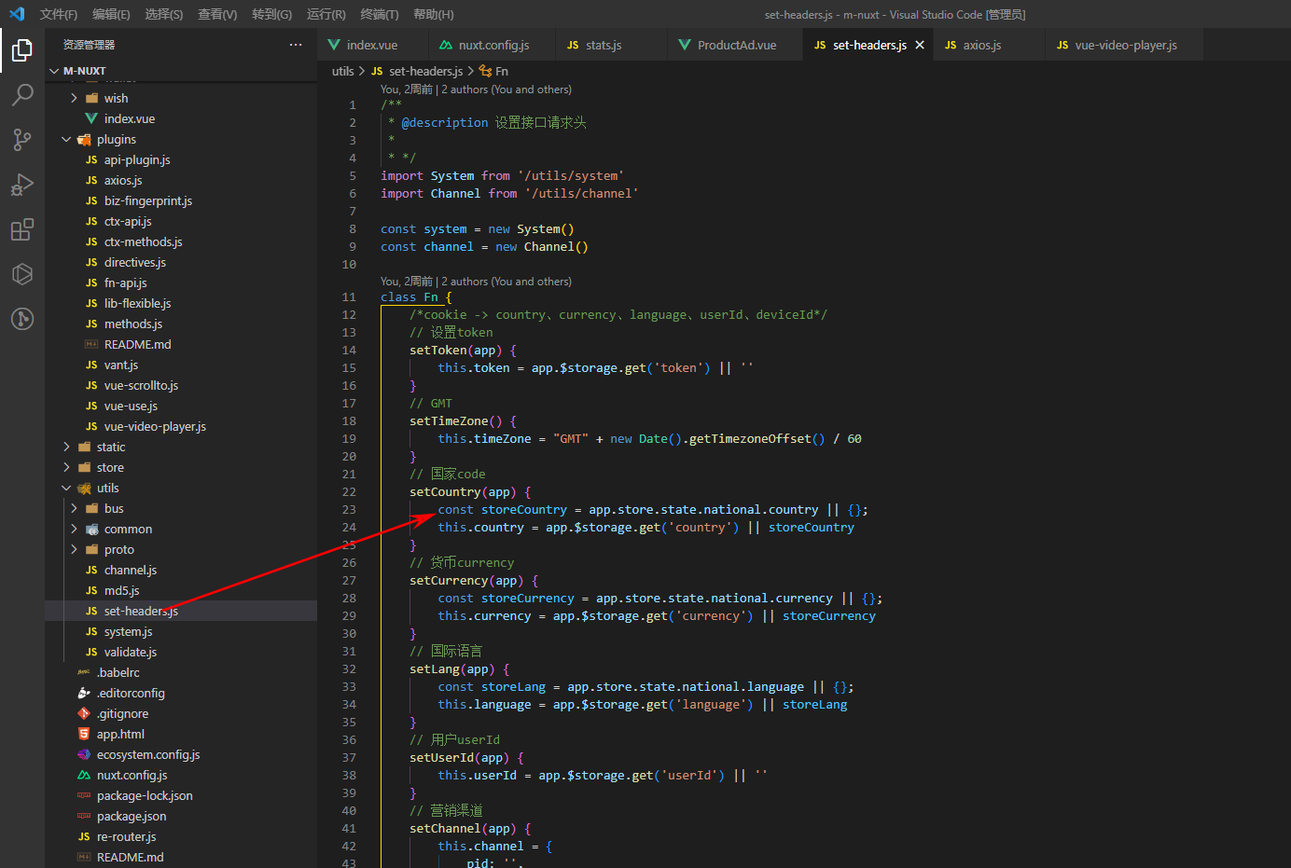
Task: Open the 编辑(E) menu
Action: (111, 14)
